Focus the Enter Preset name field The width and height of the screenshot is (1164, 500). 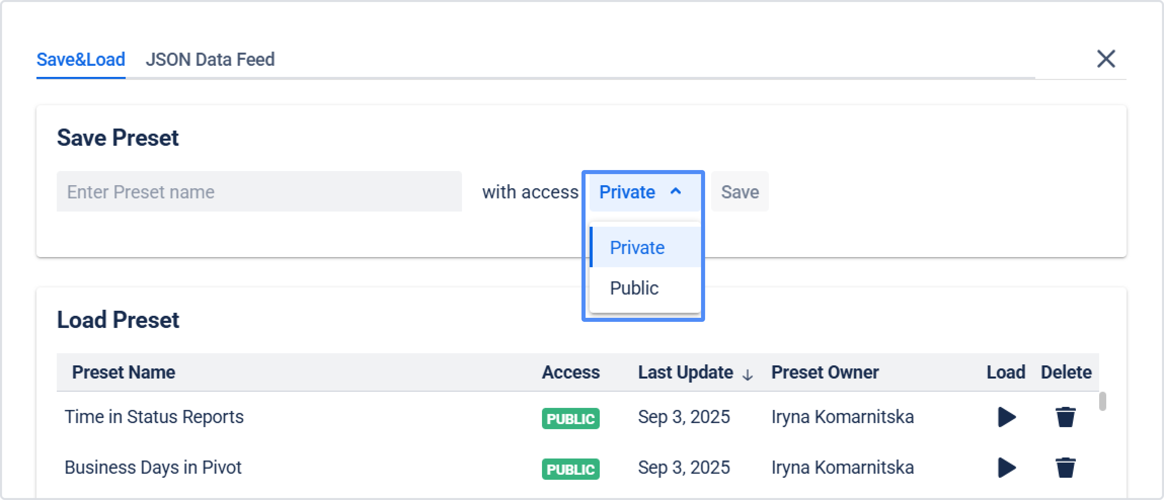[259, 192]
